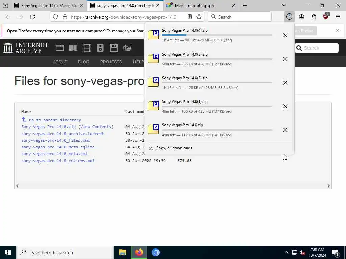This screenshot has height=259, width=346.
Task: Download Sony Vegas Pro 14.0.zip link
Action: (49, 127)
